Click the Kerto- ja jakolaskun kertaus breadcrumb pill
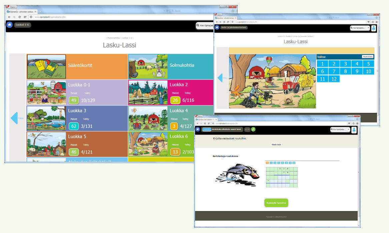The image size is (389, 233). click(x=234, y=28)
